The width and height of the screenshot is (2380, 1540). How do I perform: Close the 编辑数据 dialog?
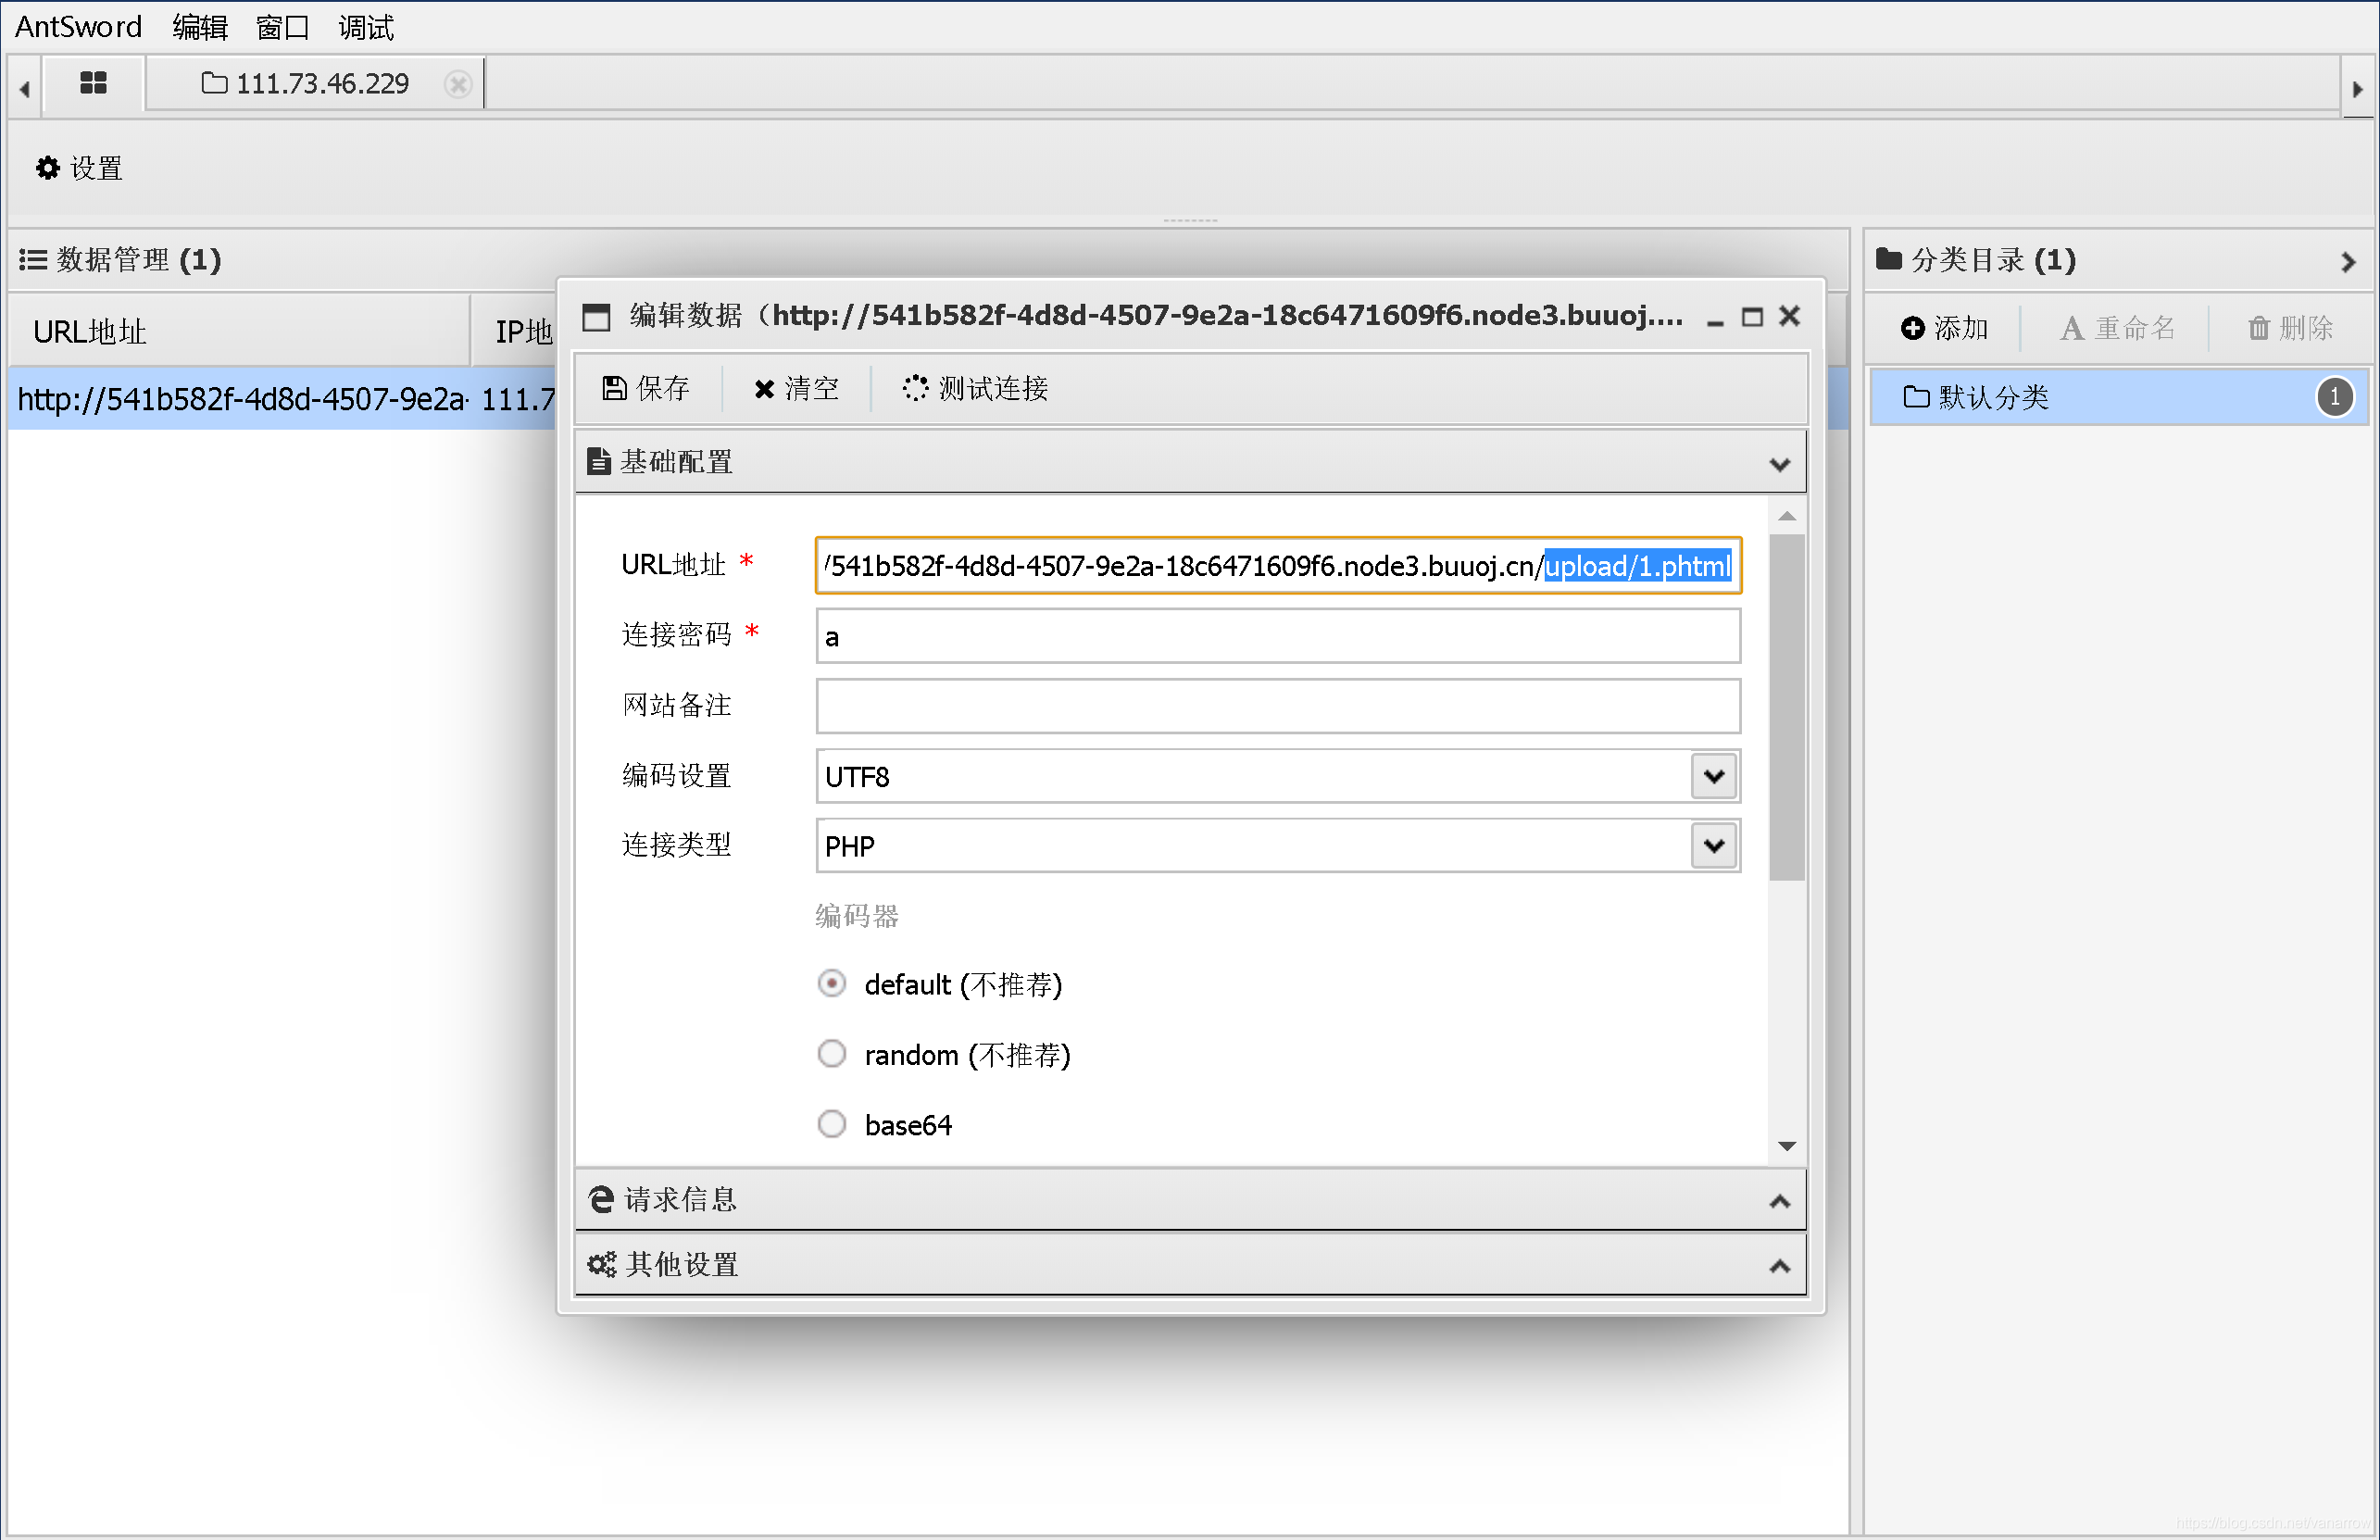pos(1790,316)
